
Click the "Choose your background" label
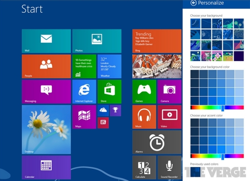(x=206, y=15)
